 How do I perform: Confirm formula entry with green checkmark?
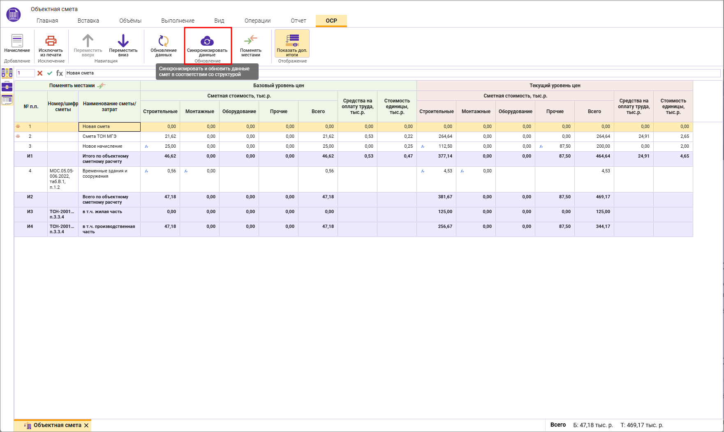point(50,73)
